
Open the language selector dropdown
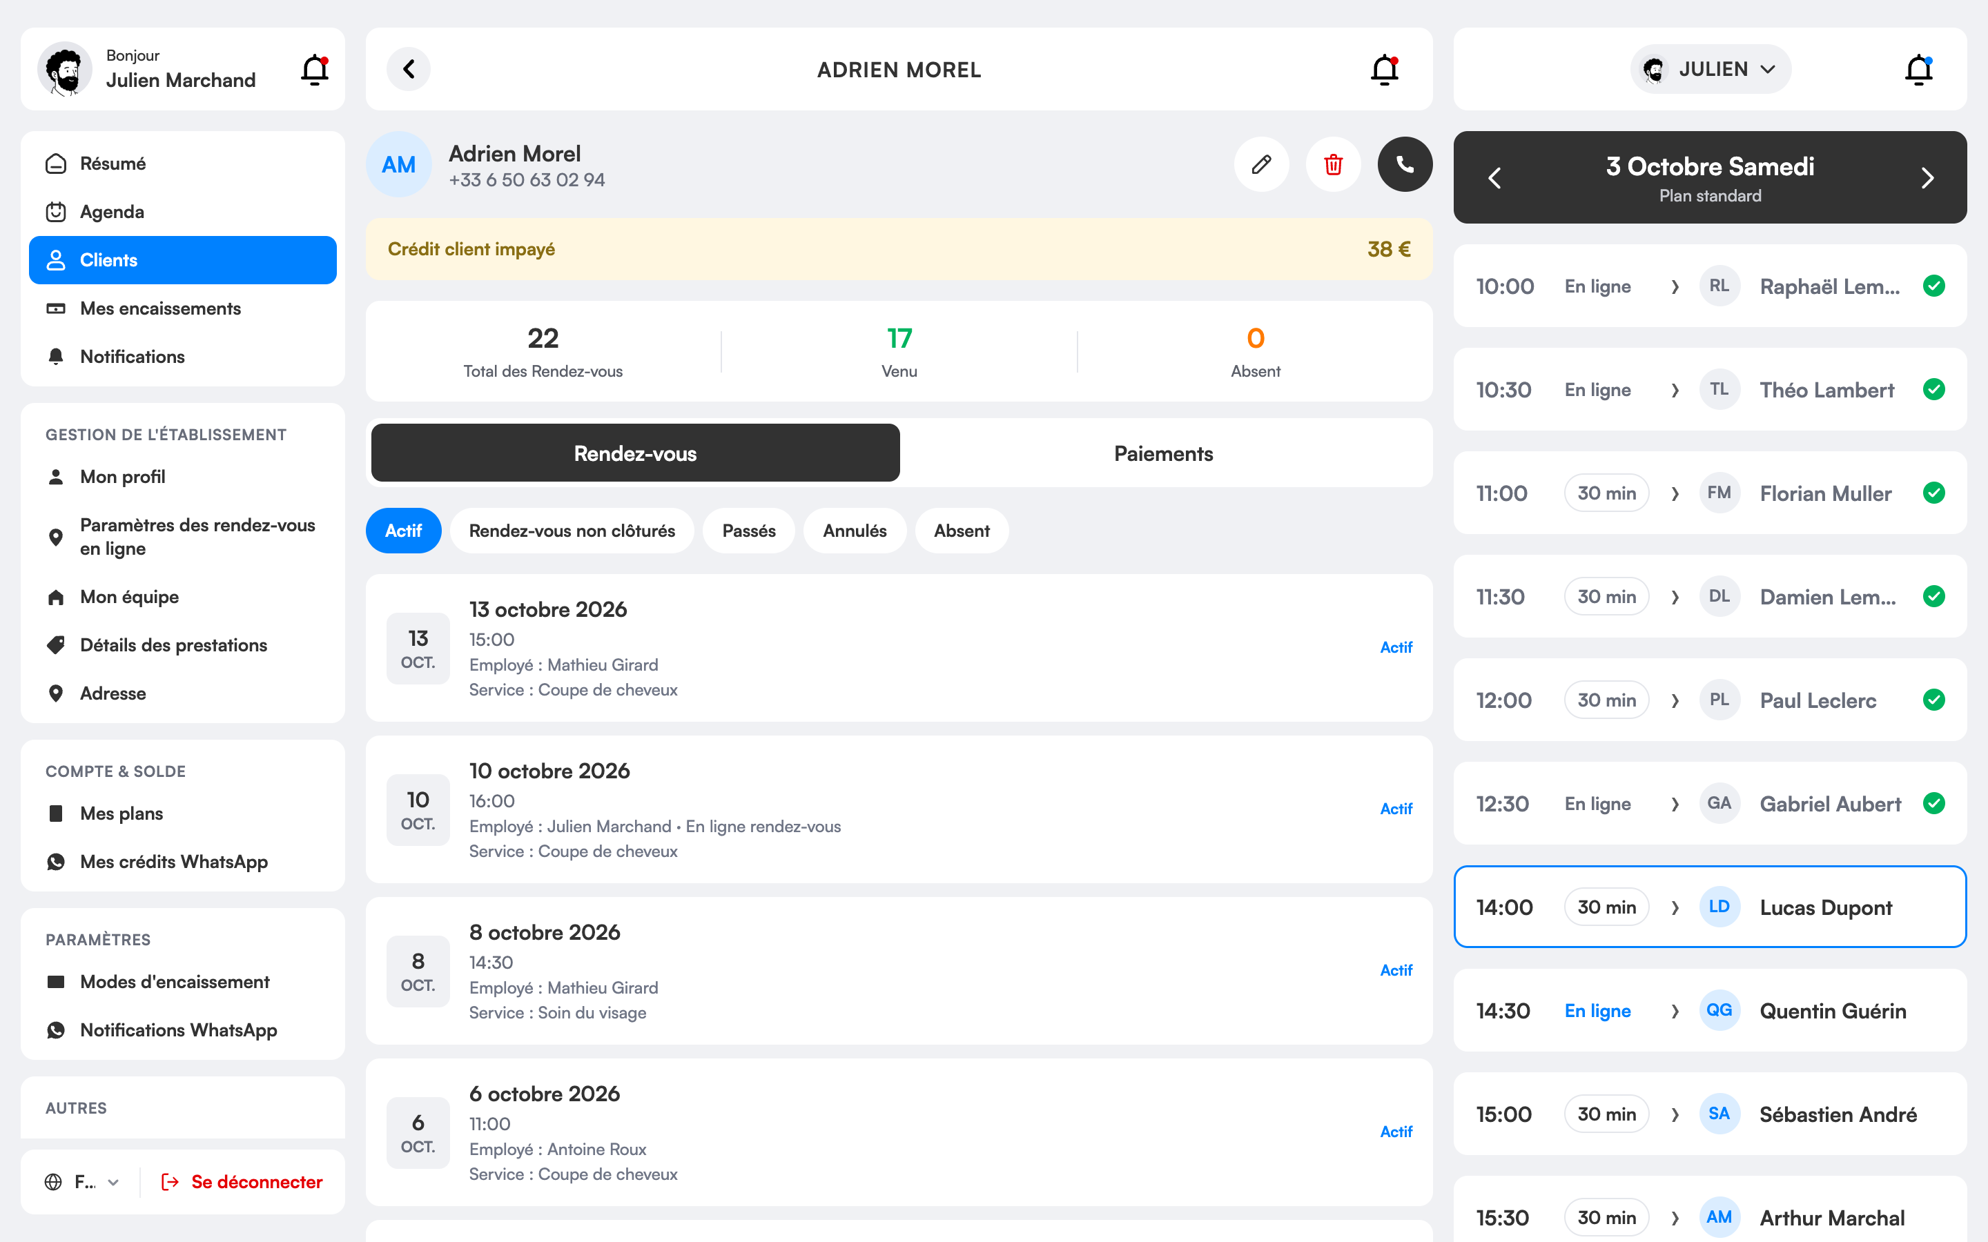(x=82, y=1182)
